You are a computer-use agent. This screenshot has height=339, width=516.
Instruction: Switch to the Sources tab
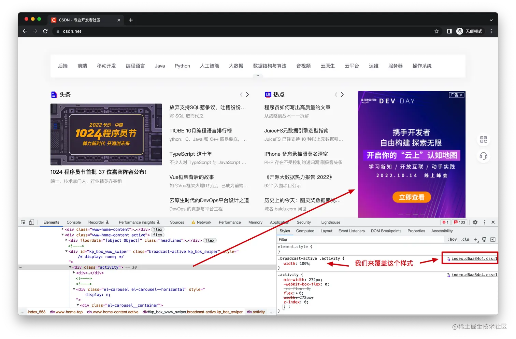177,222
